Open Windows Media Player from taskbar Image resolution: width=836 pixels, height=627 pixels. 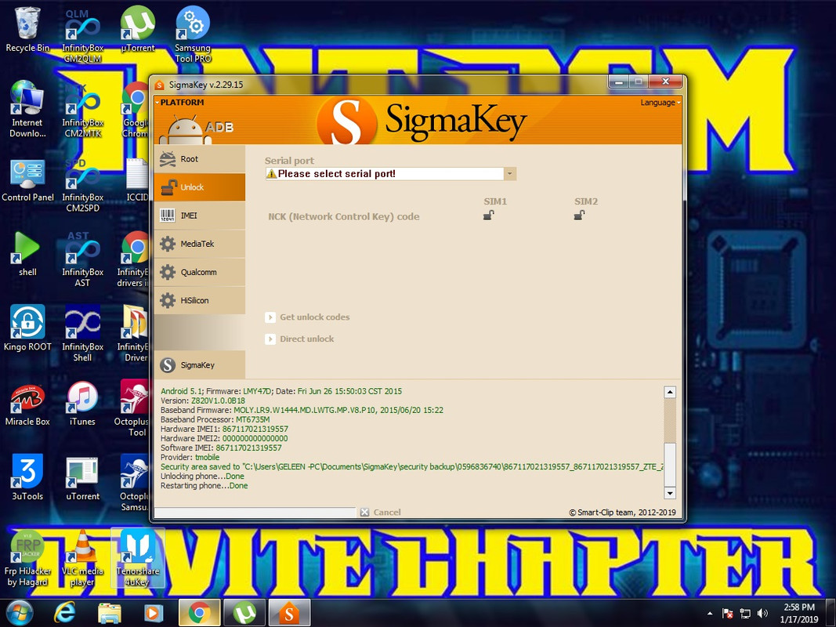[153, 613]
